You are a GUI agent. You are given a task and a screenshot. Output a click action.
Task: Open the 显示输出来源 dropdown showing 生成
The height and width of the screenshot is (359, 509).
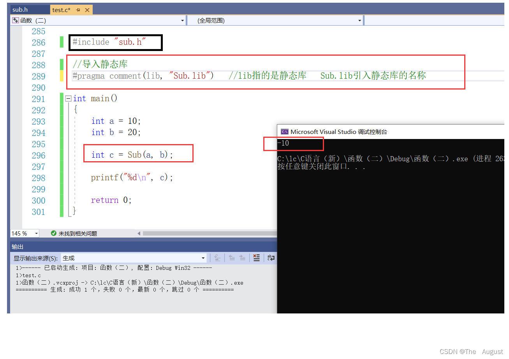click(x=134, y=258)
